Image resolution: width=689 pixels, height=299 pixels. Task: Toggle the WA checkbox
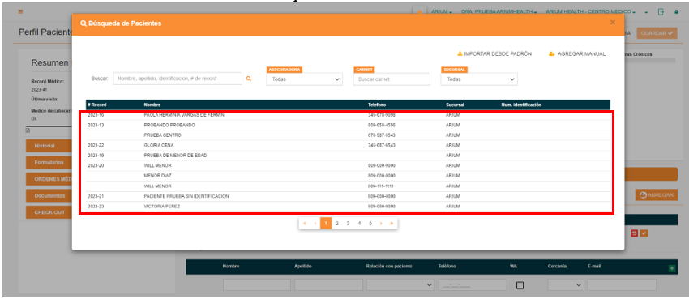[x=520, y=285]
